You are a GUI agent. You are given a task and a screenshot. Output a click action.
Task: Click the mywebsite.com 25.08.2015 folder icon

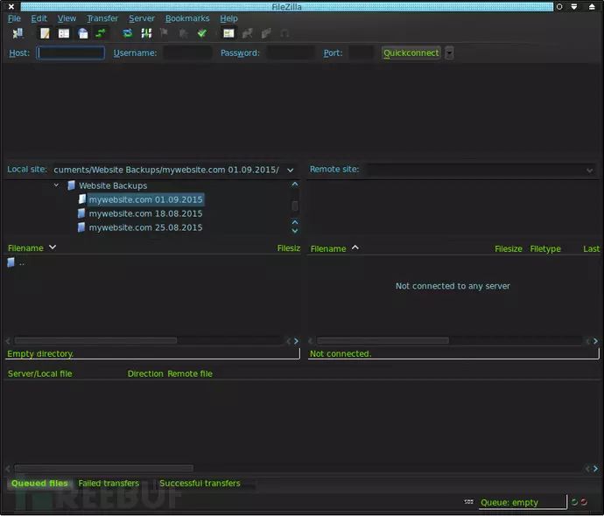tap(81, 227)
